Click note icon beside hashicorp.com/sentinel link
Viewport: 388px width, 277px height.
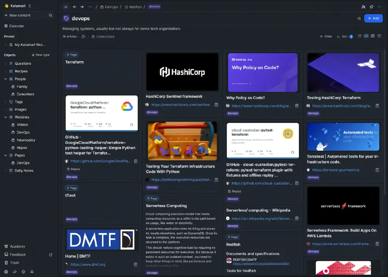216,105
